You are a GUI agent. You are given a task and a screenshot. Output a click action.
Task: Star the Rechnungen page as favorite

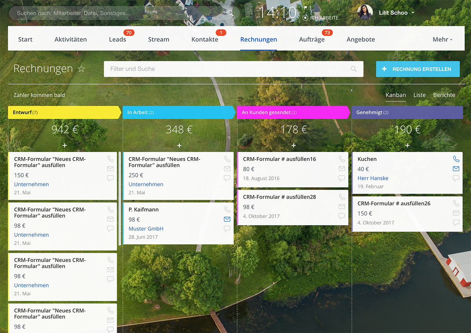[81, 69]
